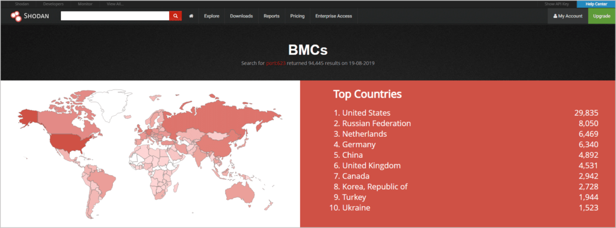This screenshot has width=616, height=228.
Task: Open My Account
Action: click(568, 16)
